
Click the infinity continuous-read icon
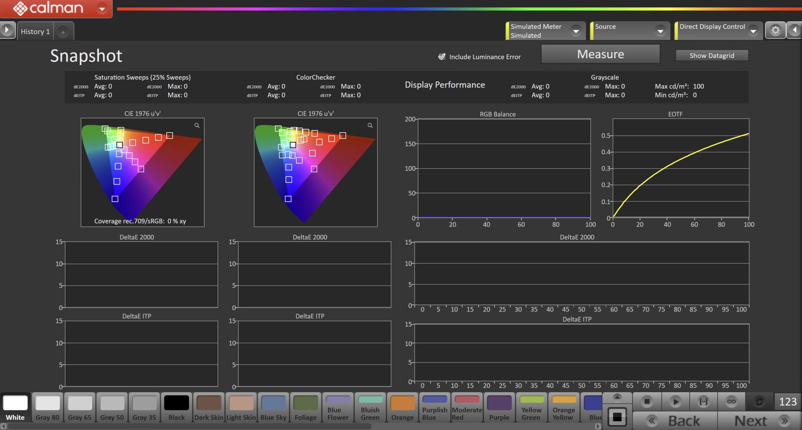(x=731, y=402)
